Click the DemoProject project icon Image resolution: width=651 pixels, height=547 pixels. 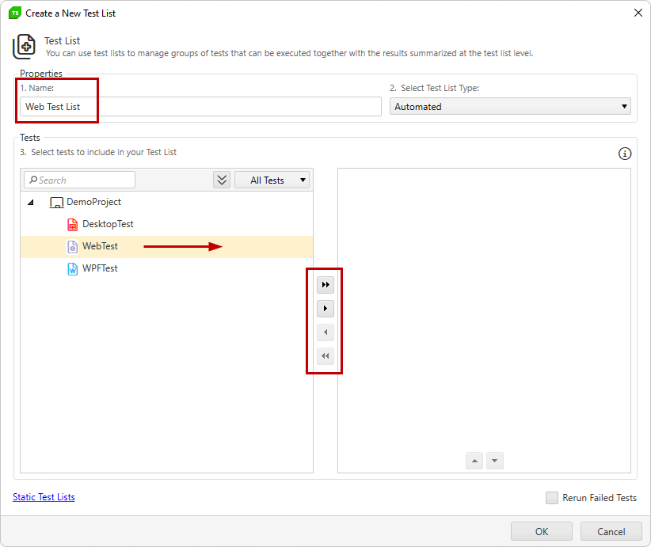56,203
